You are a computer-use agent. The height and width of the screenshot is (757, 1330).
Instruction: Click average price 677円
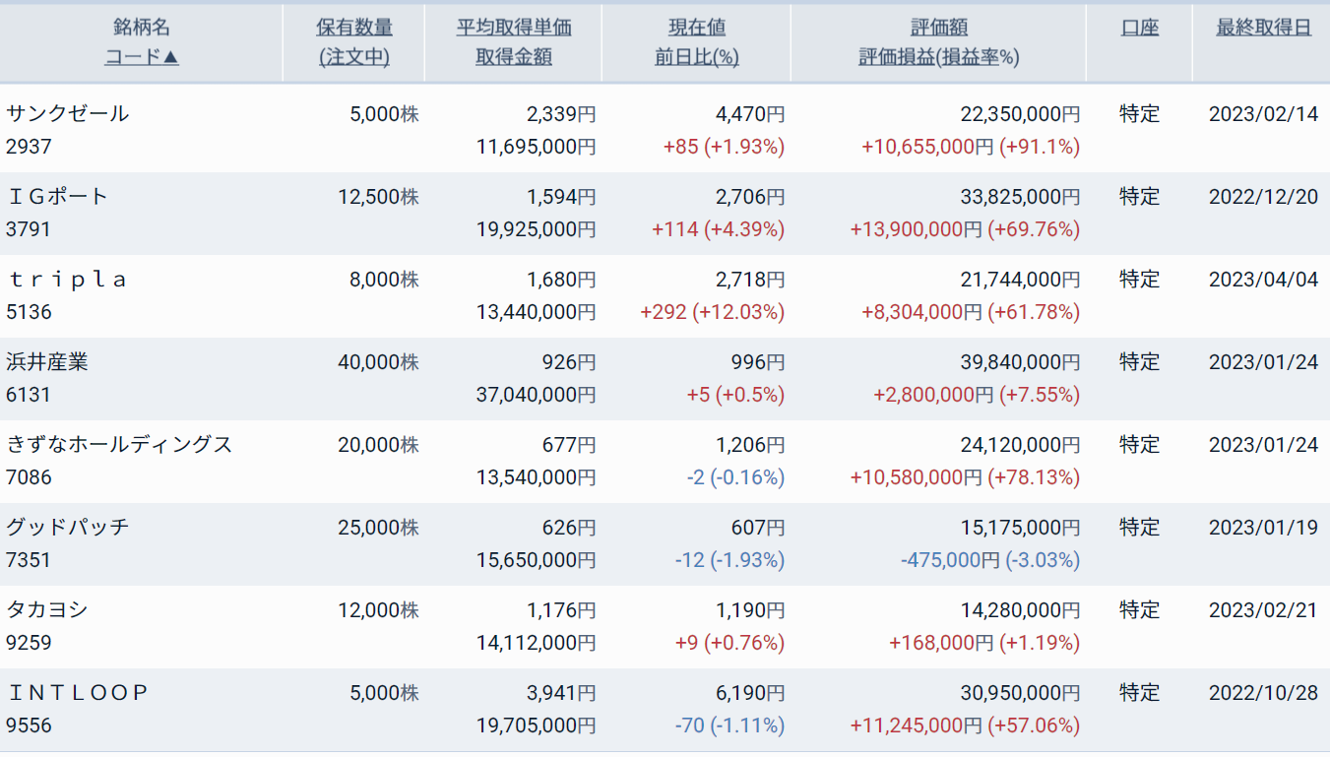click(x=569, y=444)
